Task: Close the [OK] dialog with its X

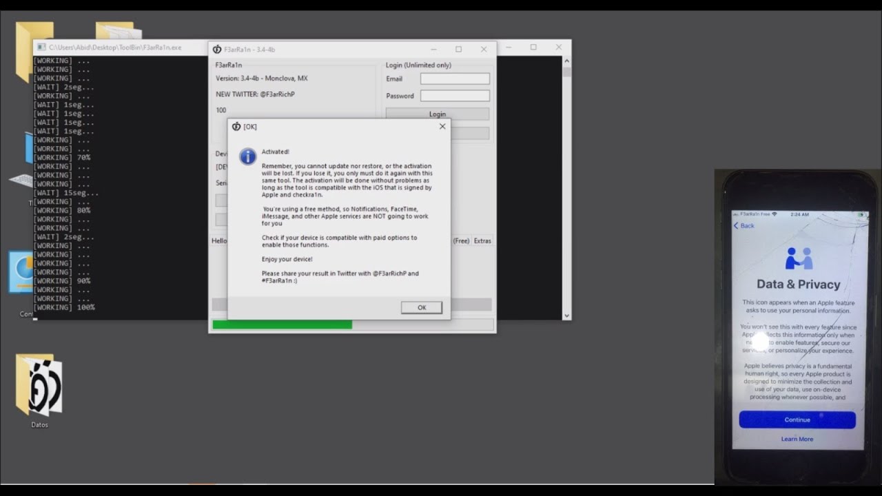Action: [x=442, y=126]
